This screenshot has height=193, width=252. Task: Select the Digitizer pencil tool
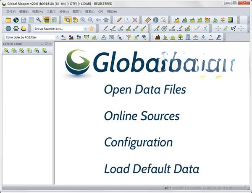point(119,20)
